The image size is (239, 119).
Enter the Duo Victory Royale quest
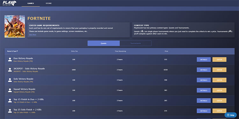point(219,60)
